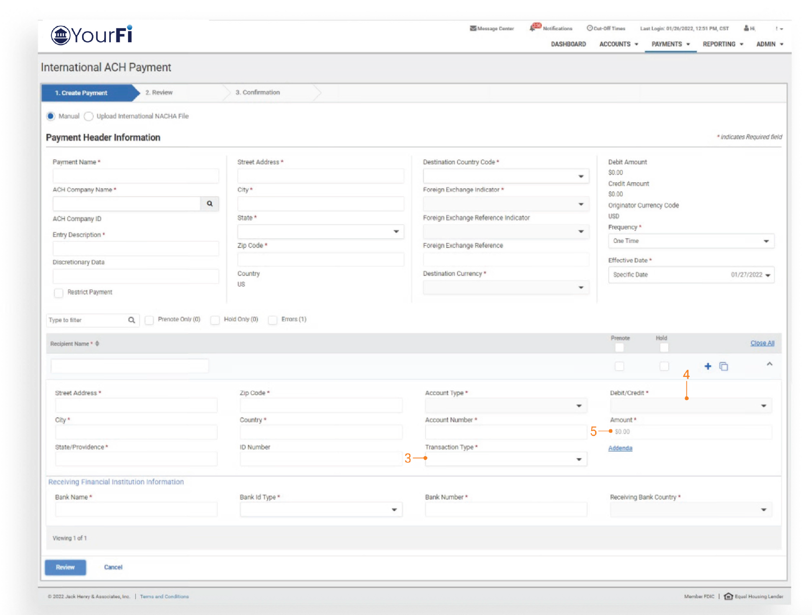Viewport: 812px width, 615px height.
Task: Click the ACH Company Name search icon
Action: (x=210, y=204)
